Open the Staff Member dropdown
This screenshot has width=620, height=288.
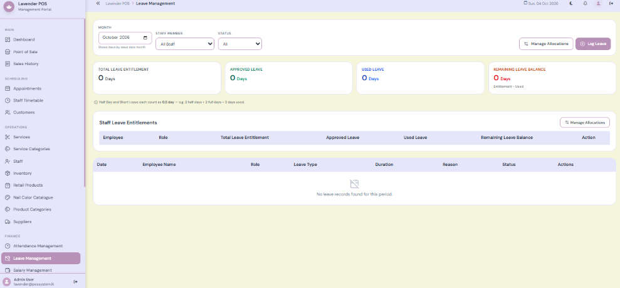(185, 44)
